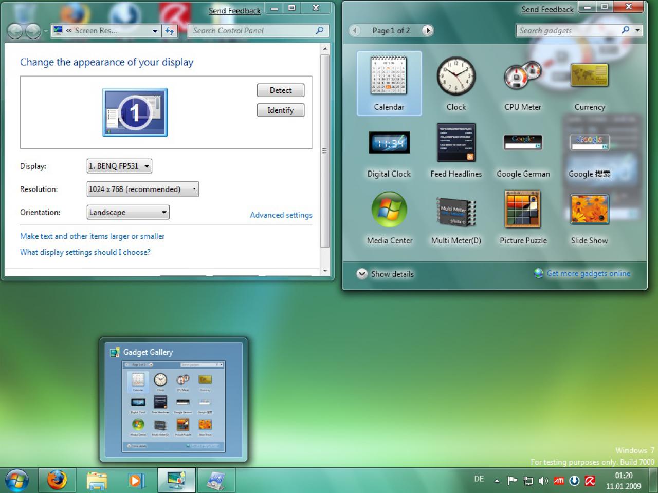Click Control Panel forward arrow
Image resolution: width=658 pixels, height=493 pixels.
pos(33,31)
